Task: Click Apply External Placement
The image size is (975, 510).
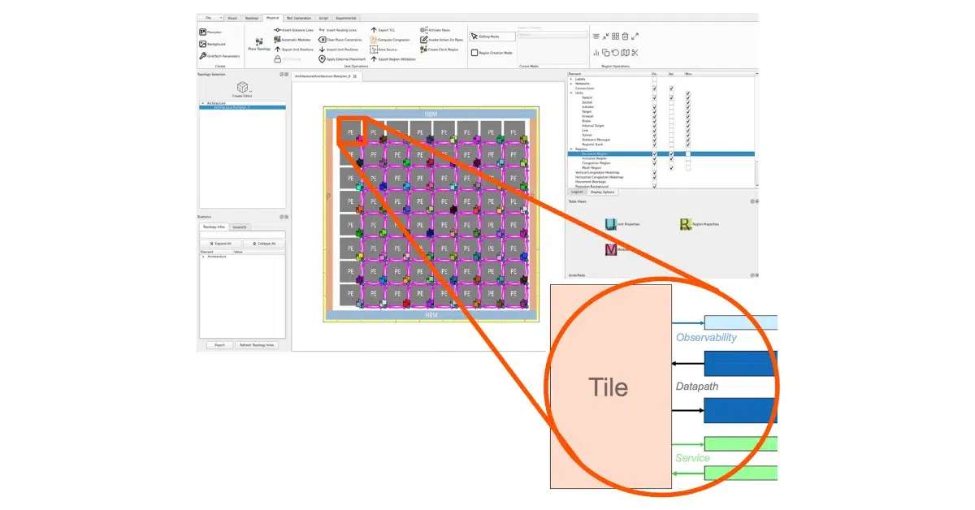Action: (342, 58)
